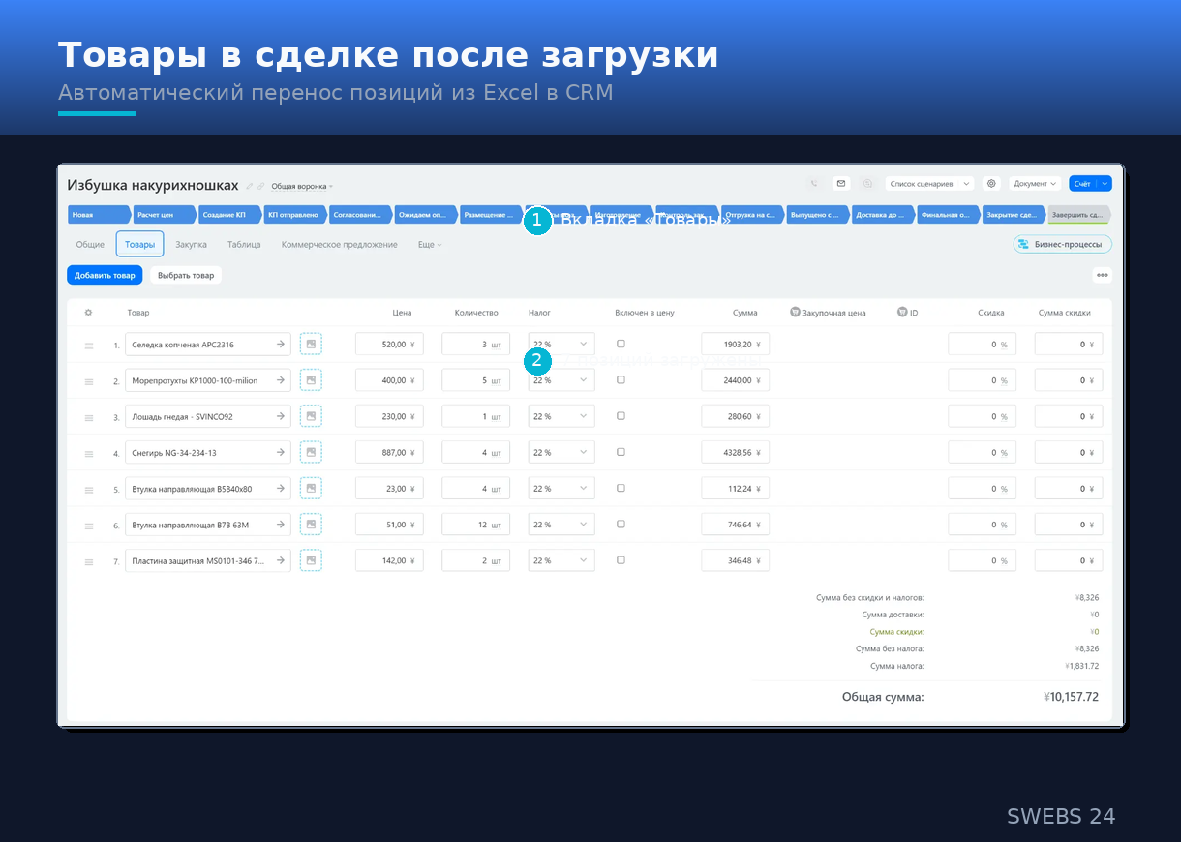The width and height of the screenshot is (1181, 842).
Task: Click the Счёт button
Action: [1082, 183]
